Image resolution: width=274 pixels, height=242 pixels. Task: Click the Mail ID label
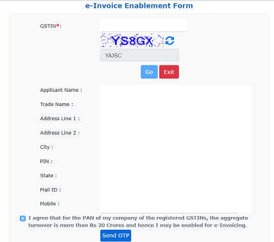pyautogui.click(x=51, y=190)
